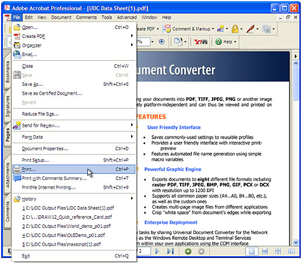Expand the Form Data submenu
Viewport: 306px width, 265px height.
coord(74,137)
